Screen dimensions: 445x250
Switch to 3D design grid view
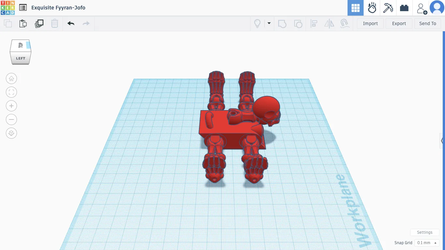[355, 8]
